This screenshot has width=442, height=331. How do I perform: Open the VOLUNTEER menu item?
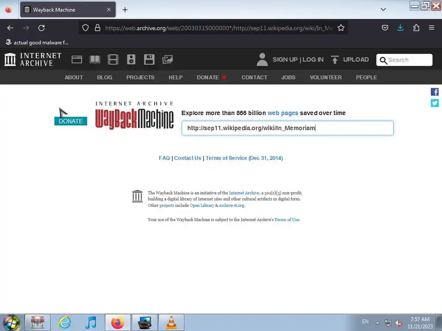[x=325, y=78]
